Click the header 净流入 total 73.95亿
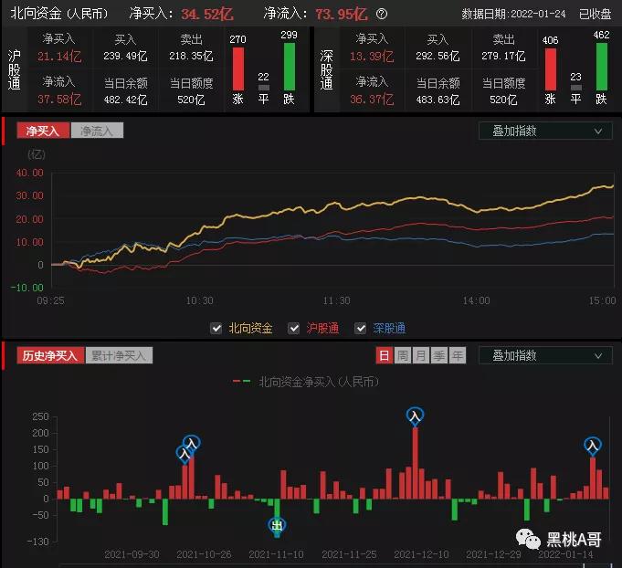Screen dimensions: 622x568 coord(342,15)
